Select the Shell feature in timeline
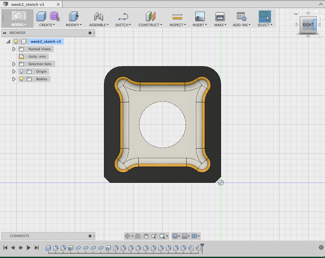325x258 pixels. coord(71,248)
